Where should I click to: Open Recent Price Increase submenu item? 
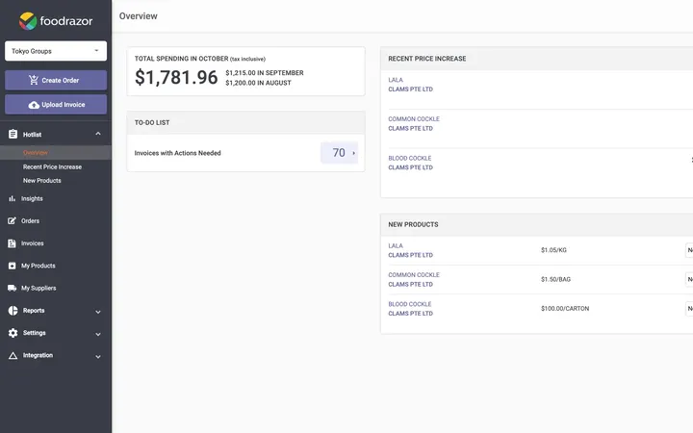point(52,167)
